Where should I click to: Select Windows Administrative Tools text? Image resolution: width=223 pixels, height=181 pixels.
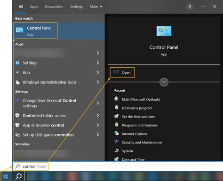49,82
